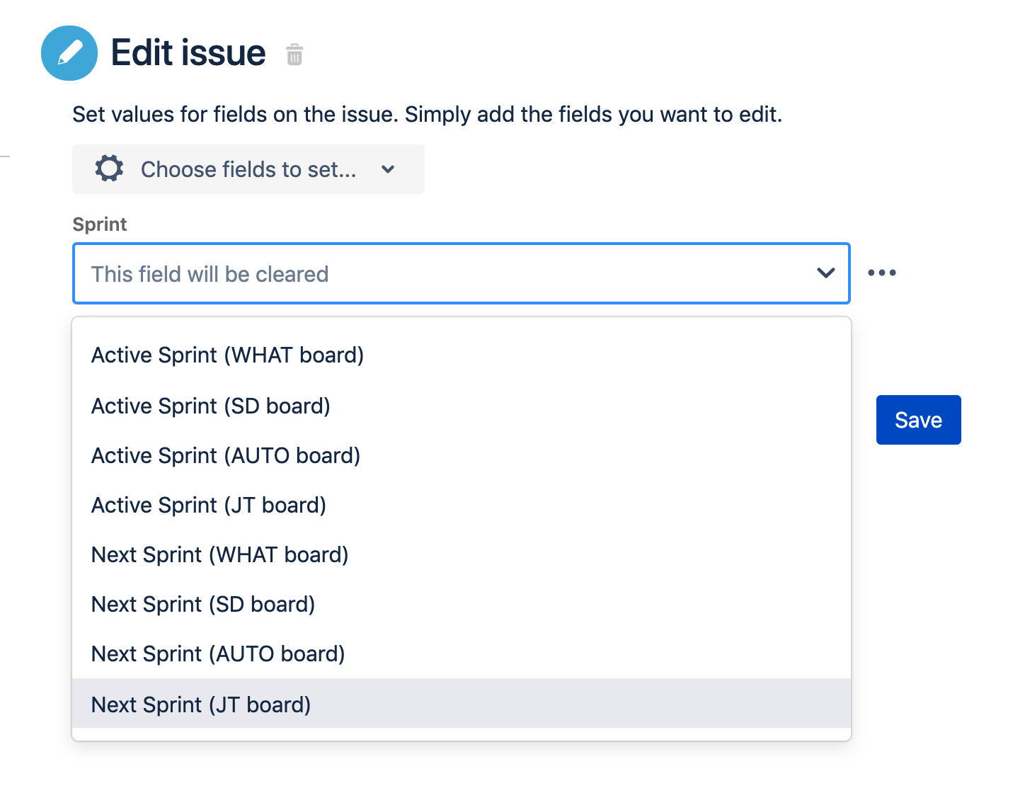The height and width of the screenshot is (810, 1025).
Task: Open the three-dots menu beside Sprint field
Action: click(x=882, y=273)
